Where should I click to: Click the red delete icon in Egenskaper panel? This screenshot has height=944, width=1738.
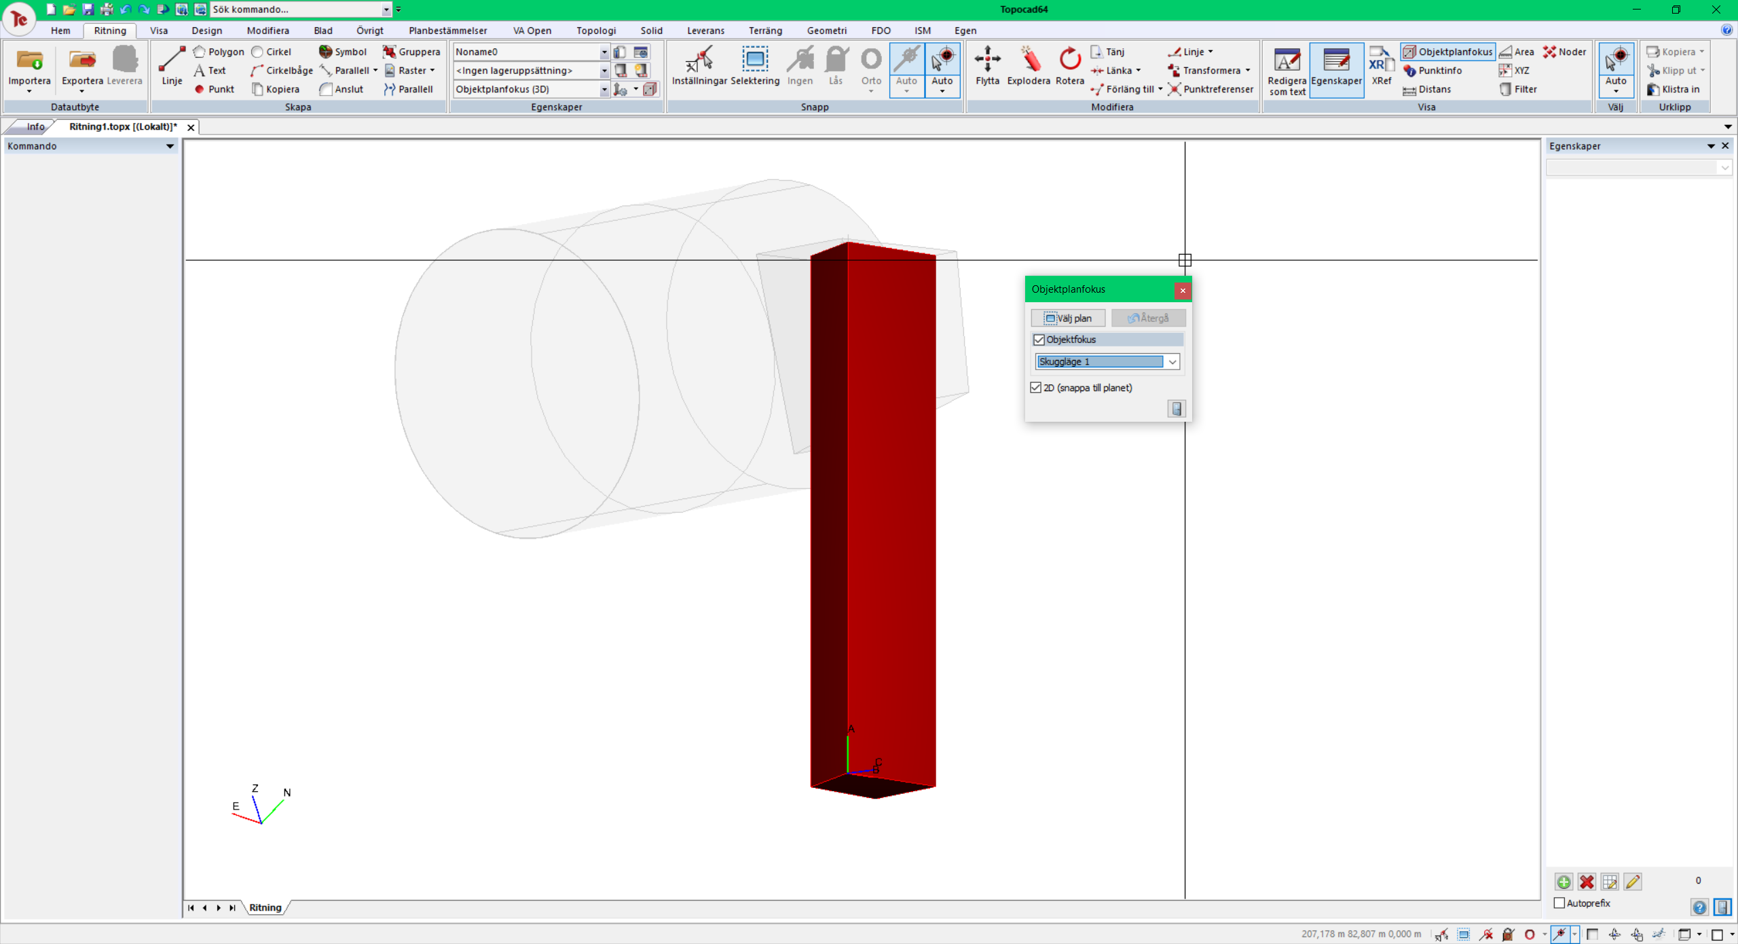pyautogui.click(x=1587, y=882)
